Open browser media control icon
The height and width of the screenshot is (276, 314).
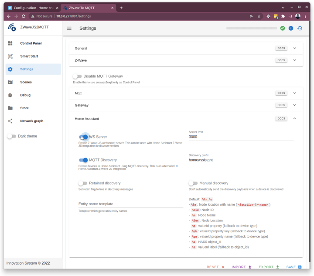pos(290,16)
